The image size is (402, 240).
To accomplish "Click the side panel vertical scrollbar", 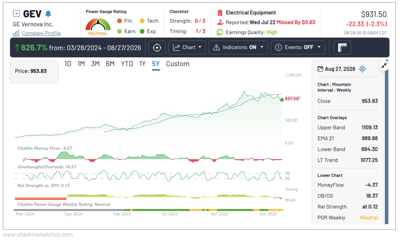I will [386, 142].
